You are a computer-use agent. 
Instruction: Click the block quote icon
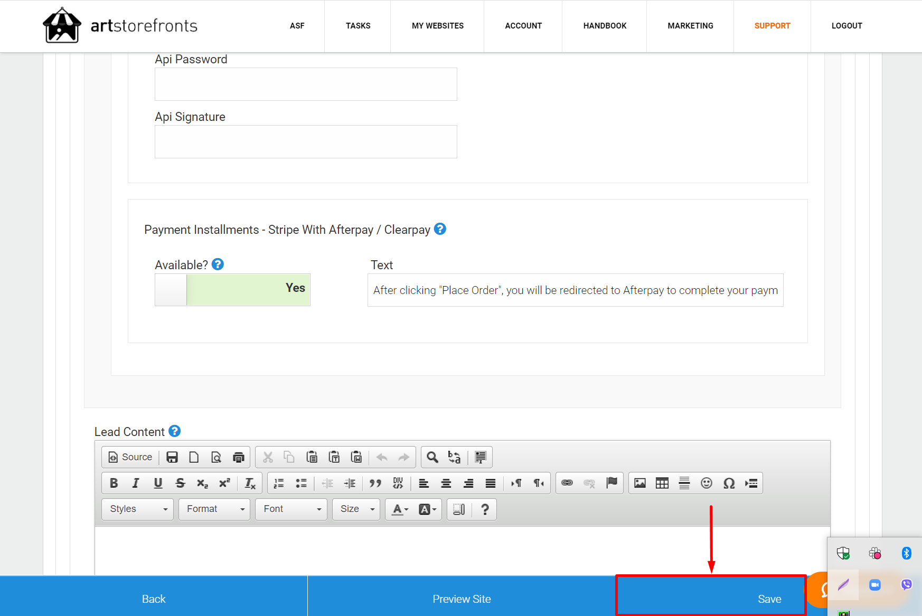pos(375,483)
